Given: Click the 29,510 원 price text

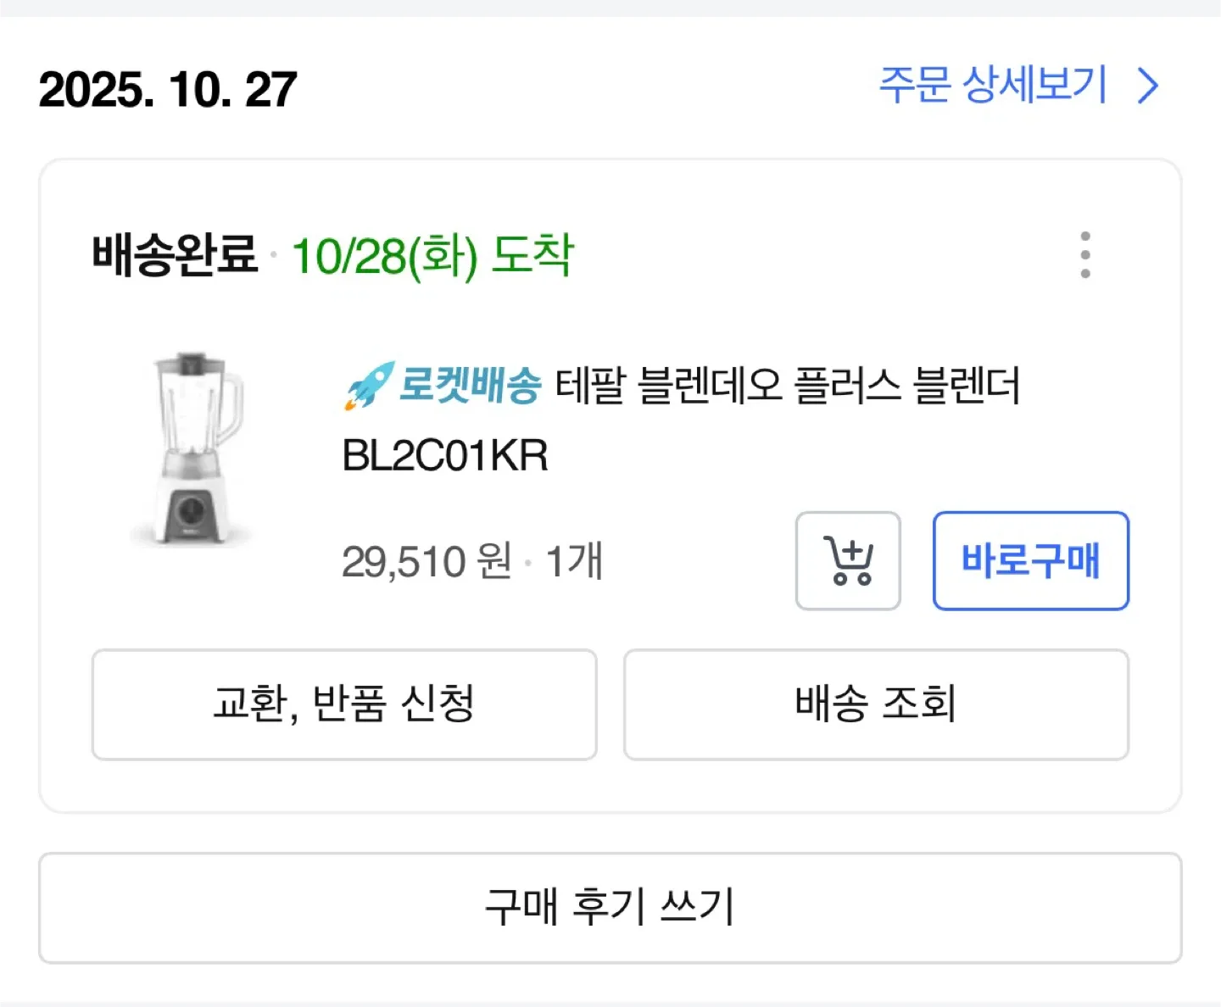Looking at the screenshot, I should [427, 561].
